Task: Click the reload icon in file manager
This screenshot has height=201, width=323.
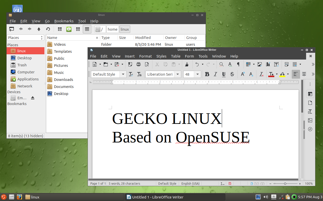Action: click(48, 29)
